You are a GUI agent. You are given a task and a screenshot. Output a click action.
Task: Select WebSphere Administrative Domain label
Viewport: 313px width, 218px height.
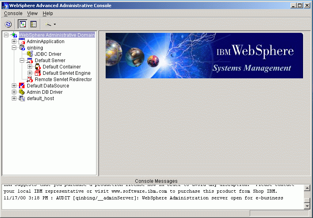pos(57,35)
